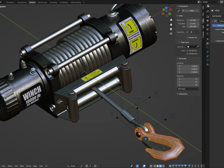Open the sidebar Item vertical tab
The height and width of the screenshot is (168, 224).
coord(203,7)
